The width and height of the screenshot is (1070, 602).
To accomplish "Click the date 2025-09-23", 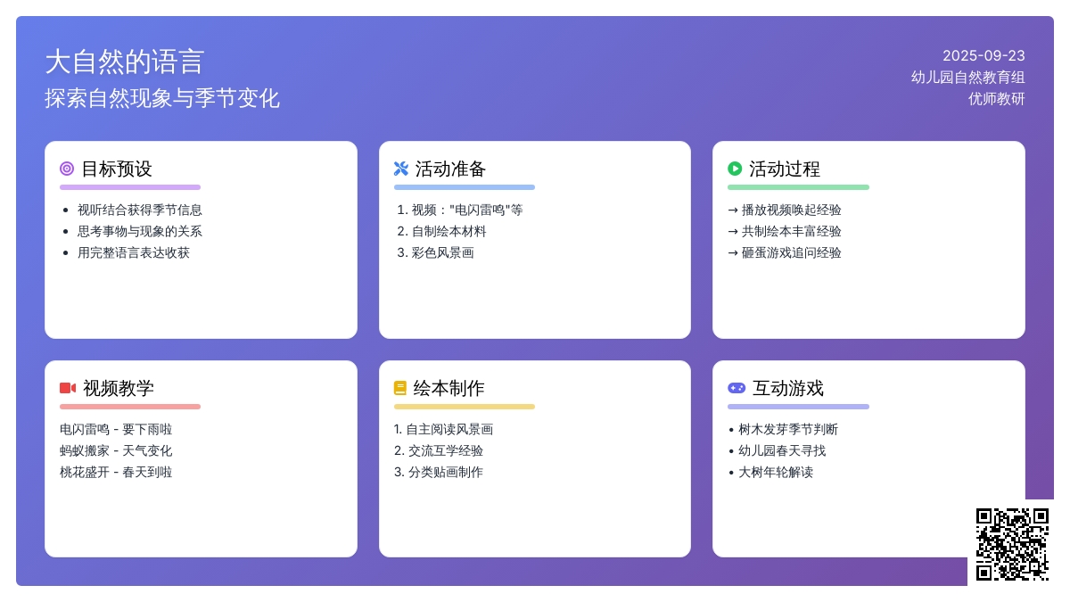I will [984, 55].
